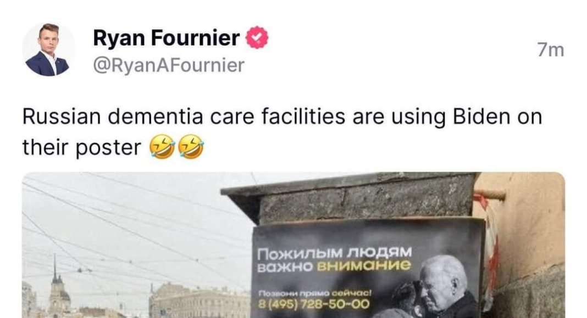The width and height of the screenshot is (587, 318).
Task: Click 'Позвони прямо сейчас!' text on poster
Action: point(314,293)
